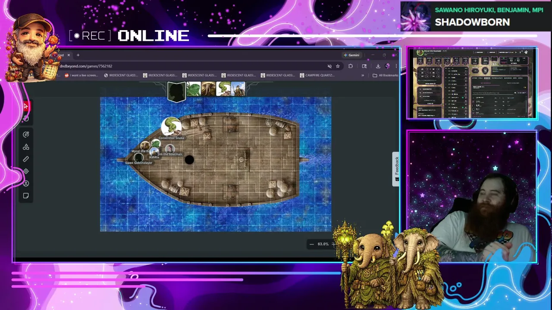
Task: Open the browser downloads icon
Action: click(x=378, y=66)
